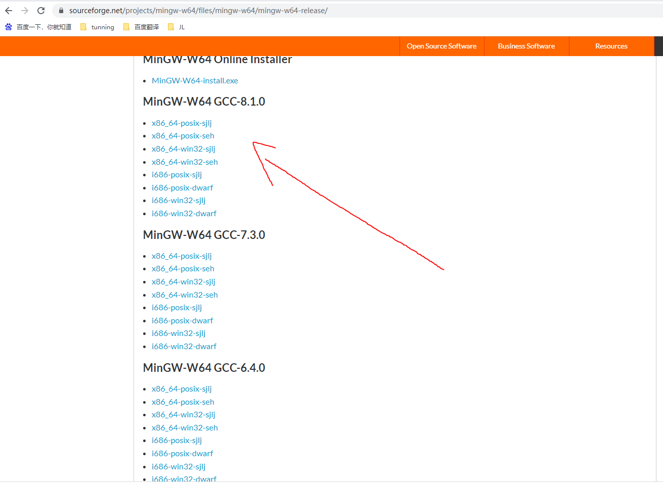Click x86_64-win32-seh under GCC-7.3.0
This screenshot has width=663, height=485.
(185, 295)
